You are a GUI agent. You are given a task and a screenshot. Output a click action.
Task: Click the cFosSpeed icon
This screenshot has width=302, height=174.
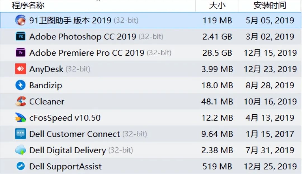[x=20, y=117]
